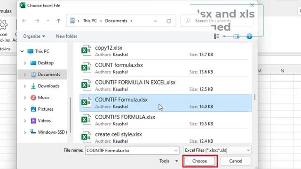301x169 pixels.
Task: Select the Windows-SSD drive in sidebar
Action: (51, 132)
